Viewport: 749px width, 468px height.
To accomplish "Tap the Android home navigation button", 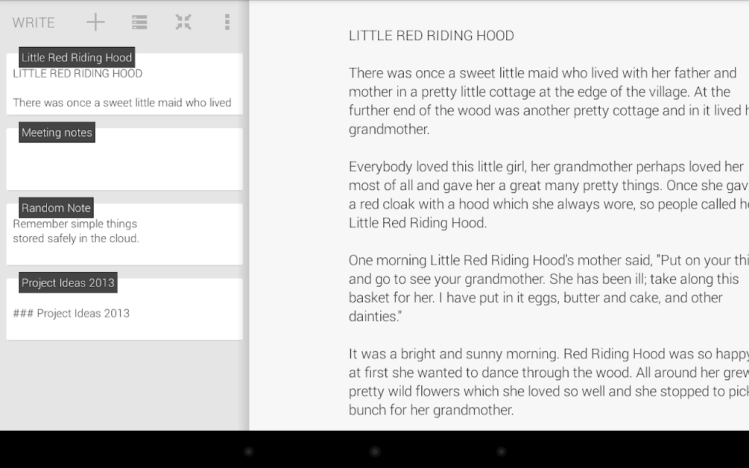I will point(375,451).
